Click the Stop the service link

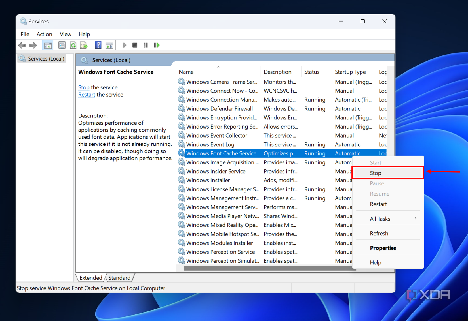[x=84, y=87]
